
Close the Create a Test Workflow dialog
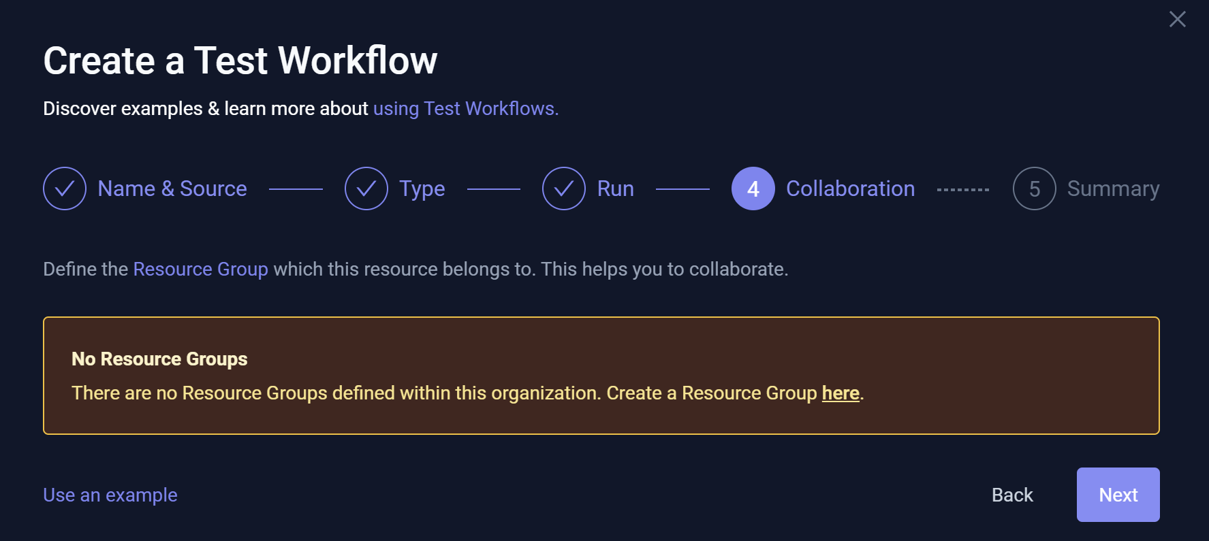(x=1177, y=19)
